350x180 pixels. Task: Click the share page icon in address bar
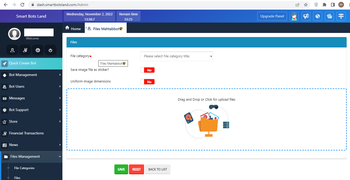(297, 5)
